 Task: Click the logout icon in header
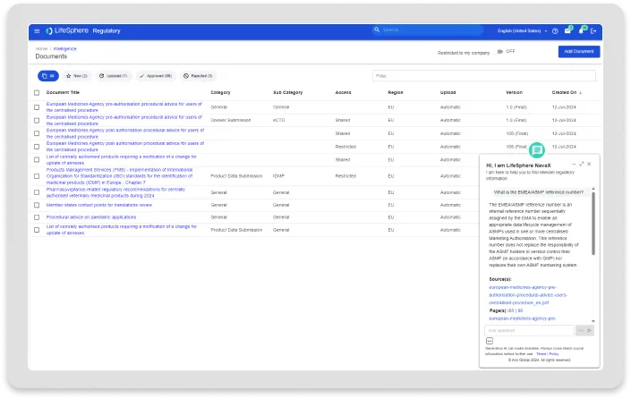click(x=593, y=30)
